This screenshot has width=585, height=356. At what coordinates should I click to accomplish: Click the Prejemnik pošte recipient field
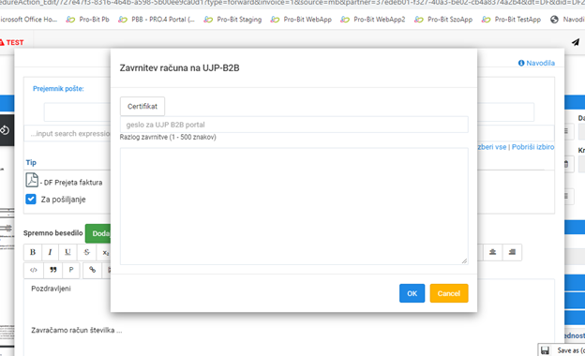[x=77, y=112]
